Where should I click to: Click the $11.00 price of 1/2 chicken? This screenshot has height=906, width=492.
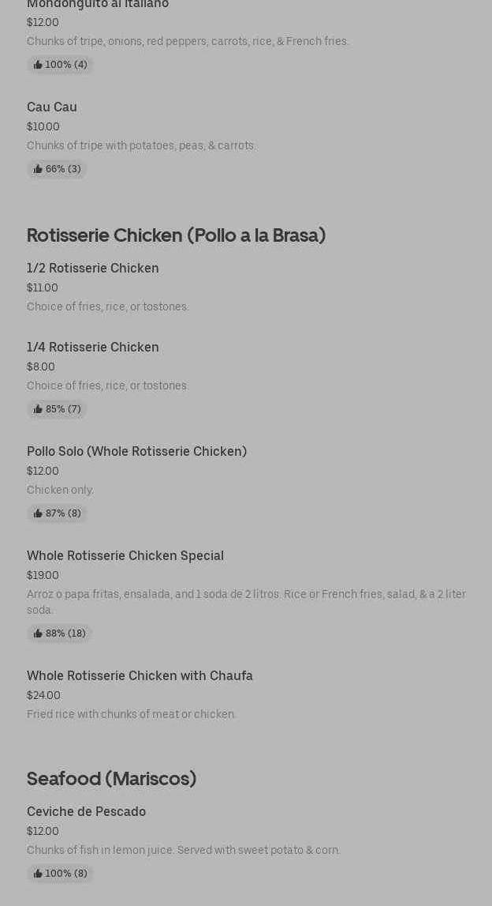pos(43,288)
